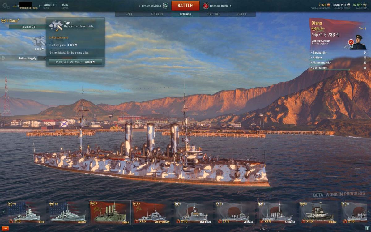Click the red BATTLE! button
Viewport: 371px width, 232px height.
[x=185, y=6]
